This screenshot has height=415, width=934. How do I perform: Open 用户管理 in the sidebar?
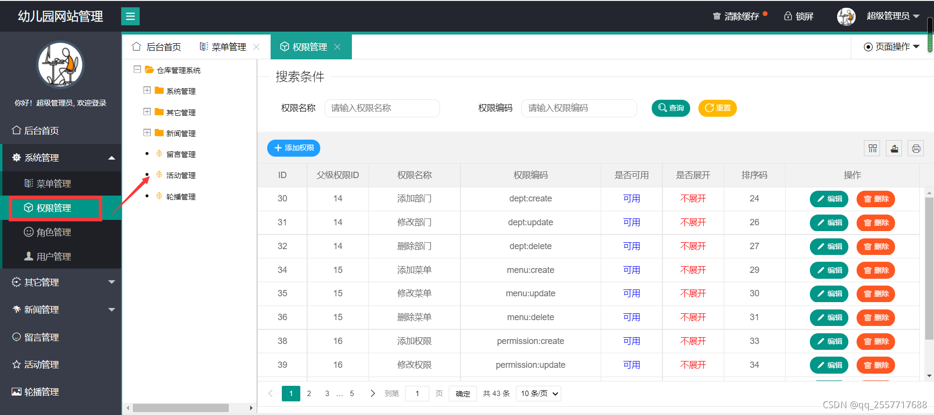[x=61, y=256]
